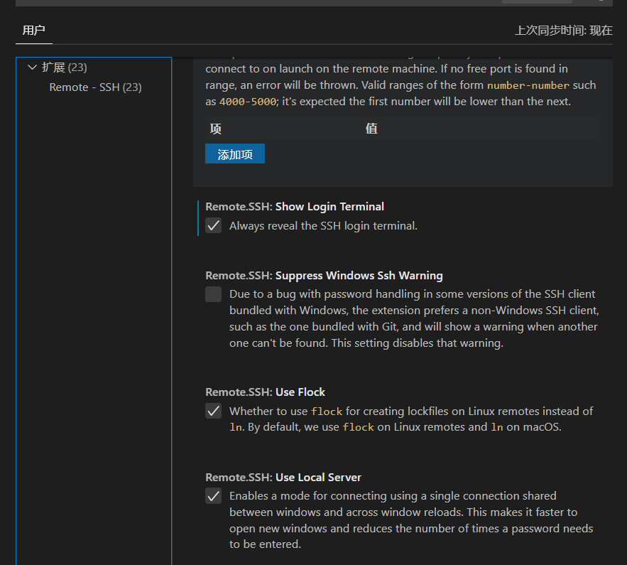
Task: Focus the Show Login Terminal setting title
Action: click(x=295, y=207)
